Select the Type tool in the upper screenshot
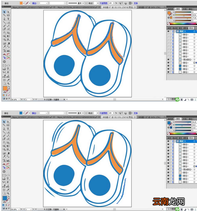197x211 pixels. (x=8, y=19)
